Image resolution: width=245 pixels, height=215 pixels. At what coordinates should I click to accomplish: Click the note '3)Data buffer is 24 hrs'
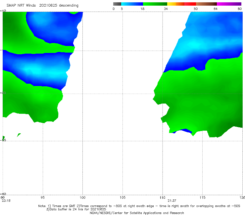(76, 209)
